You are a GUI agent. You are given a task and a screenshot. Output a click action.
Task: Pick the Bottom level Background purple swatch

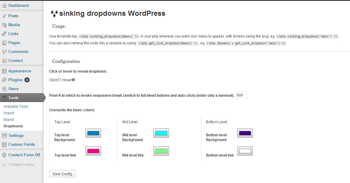245,133
